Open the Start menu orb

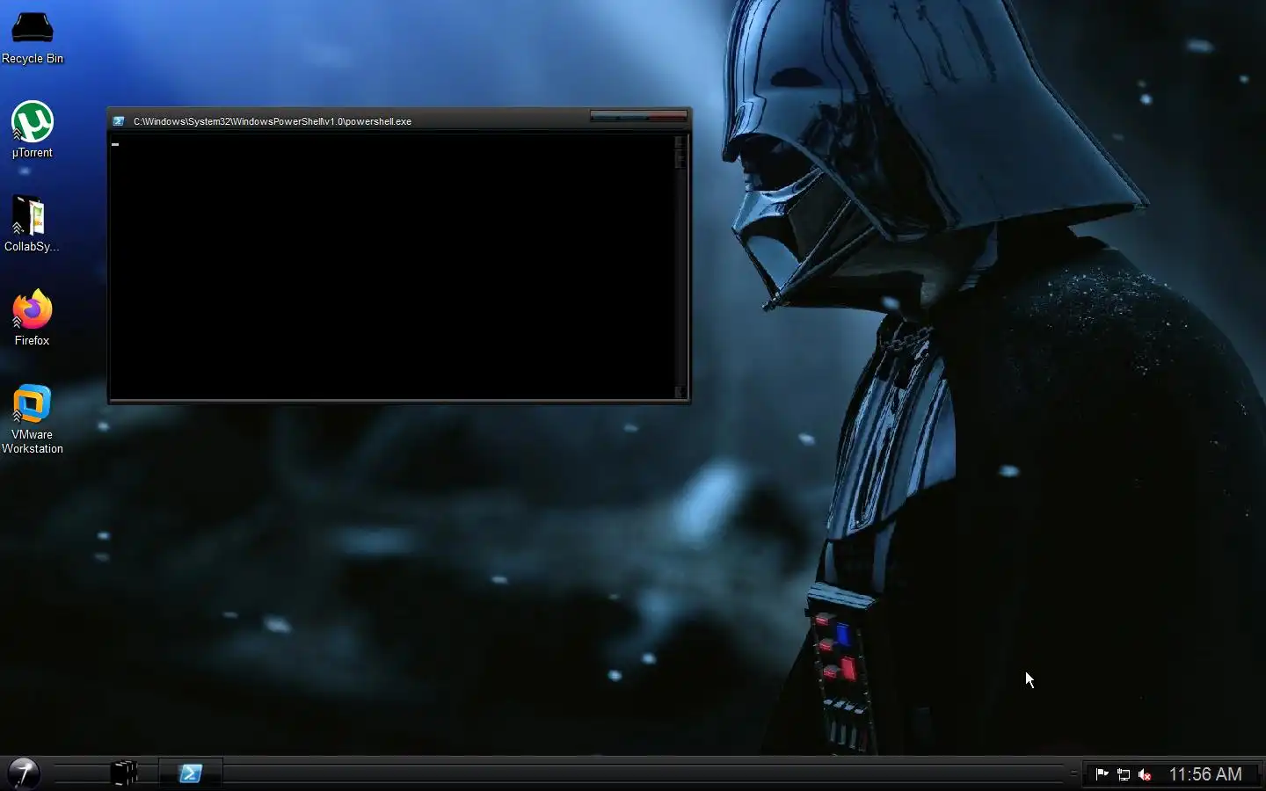[24, 773]
